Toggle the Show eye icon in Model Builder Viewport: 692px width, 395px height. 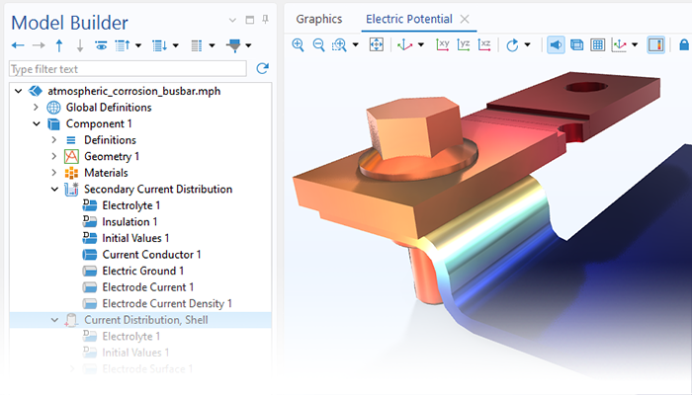[101, 45]
